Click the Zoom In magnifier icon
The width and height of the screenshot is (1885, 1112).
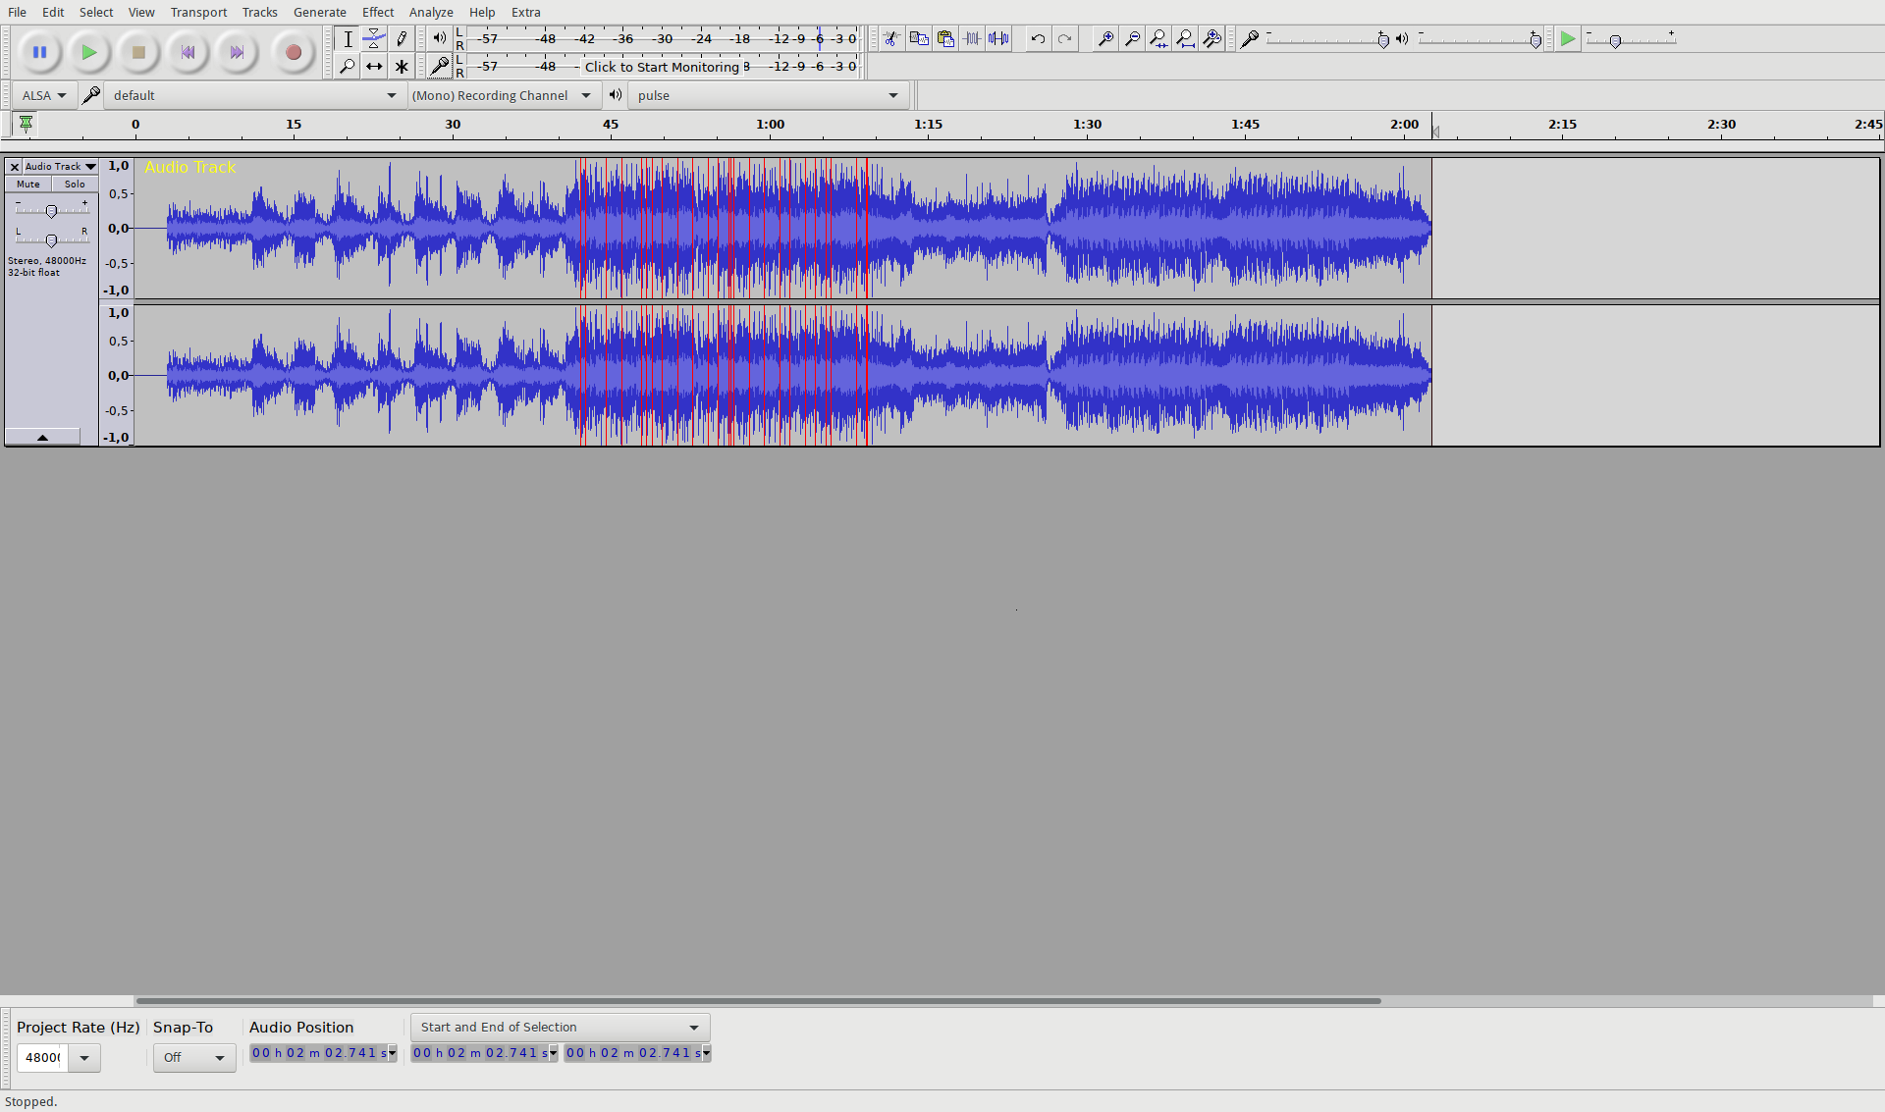[1105, 39]
